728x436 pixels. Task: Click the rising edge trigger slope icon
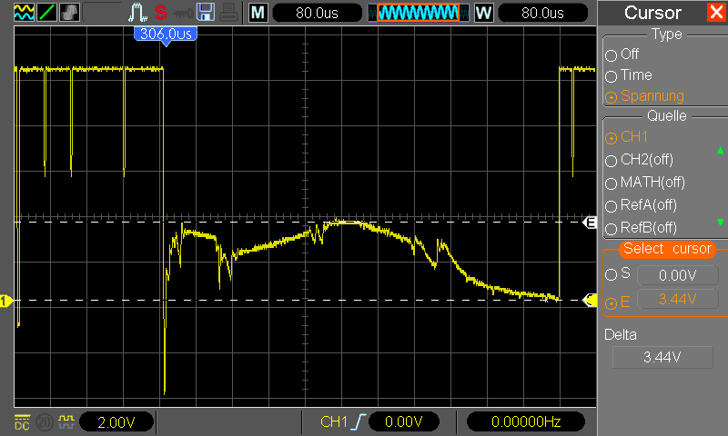[x=359, y=421]
